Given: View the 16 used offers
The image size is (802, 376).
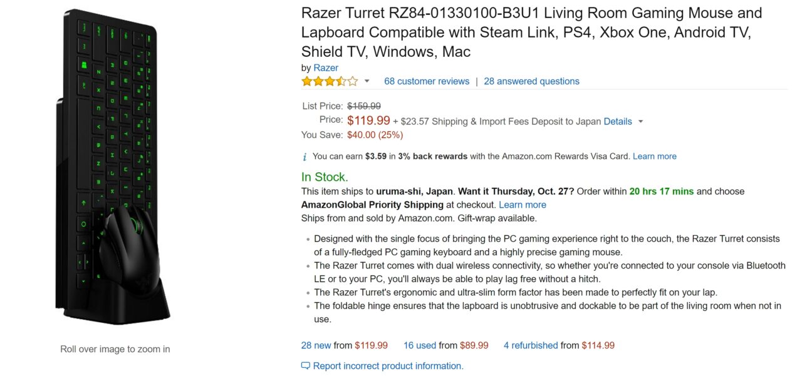Looking at the screenshot, I should pyautogui.click(x=419, y=345).
